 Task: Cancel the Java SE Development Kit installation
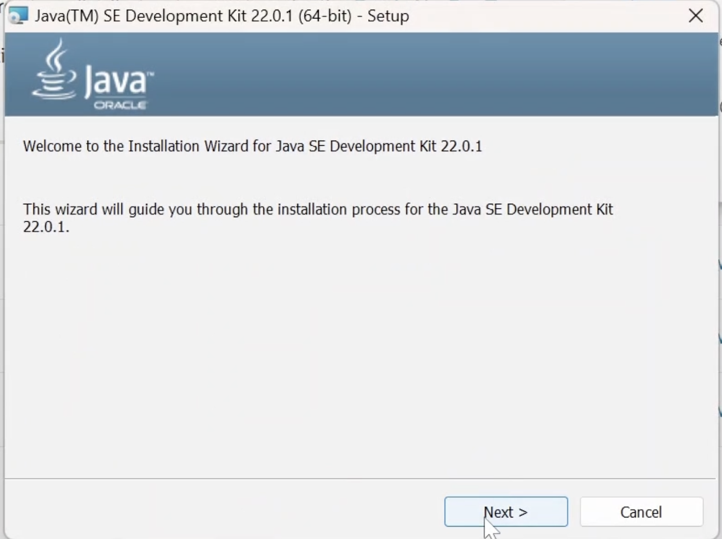[641, 512]
